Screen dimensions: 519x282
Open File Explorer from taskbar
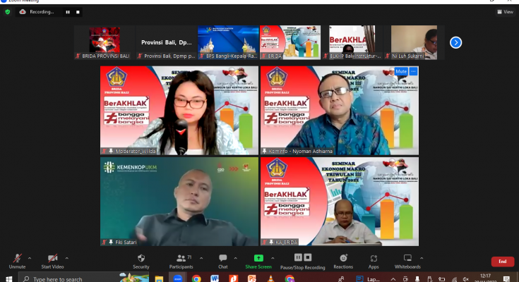159,279
